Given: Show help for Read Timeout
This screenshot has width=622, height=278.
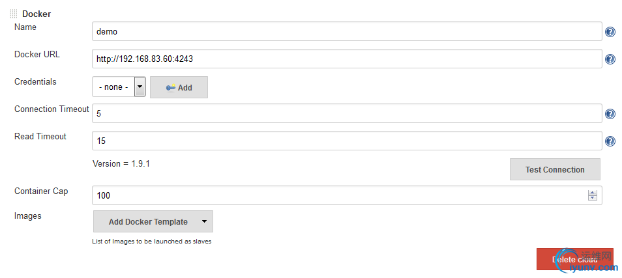Looking at the screenshot, I should pos(610,141).
